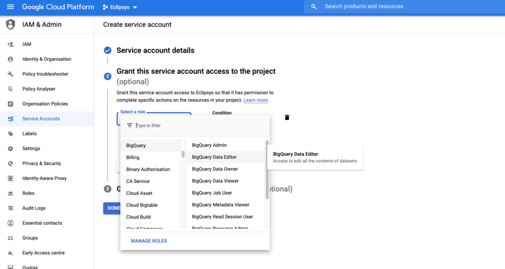Screen dimensions: 505x269
Task: Open the hamburger navigation menu
Action: tap(10, 7)
